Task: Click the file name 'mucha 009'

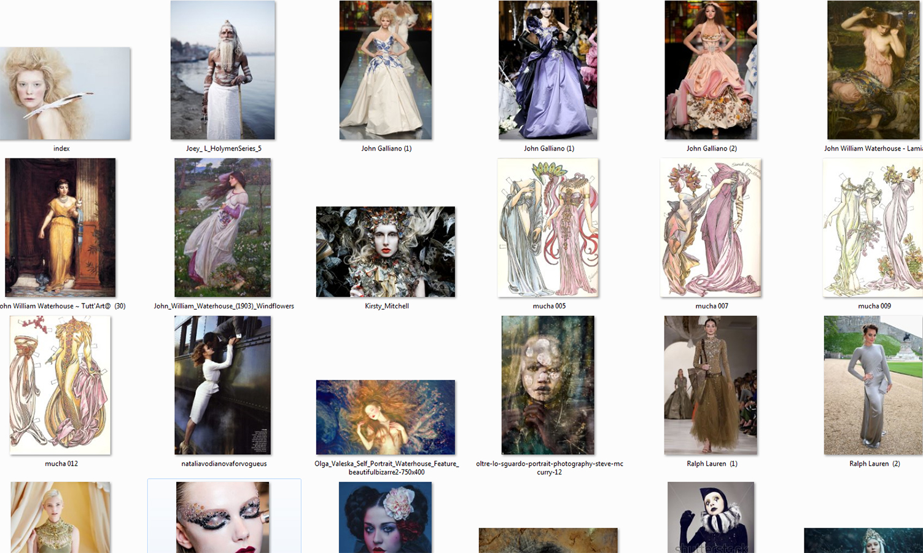Action: (x=874, y=306)
